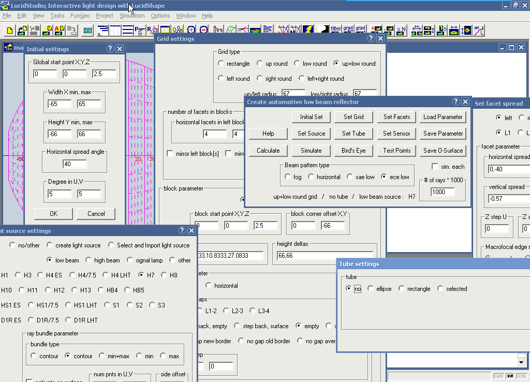Open the Options menu
Screen dimensions: 530x382
(160, 16)
